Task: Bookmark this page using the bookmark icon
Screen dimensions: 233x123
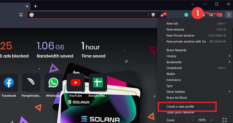Action: (x=21, y=15)
